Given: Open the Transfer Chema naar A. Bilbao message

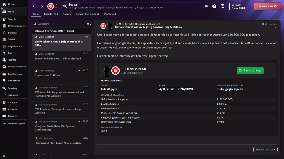Looking at the screenshot, I should (x=62, y=59).
